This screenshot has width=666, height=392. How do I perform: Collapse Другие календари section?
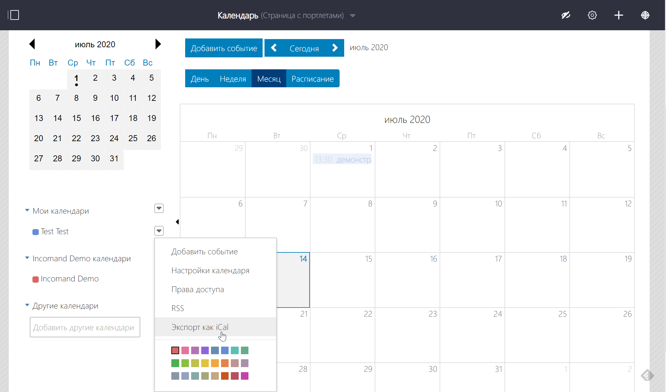(27, 305)
